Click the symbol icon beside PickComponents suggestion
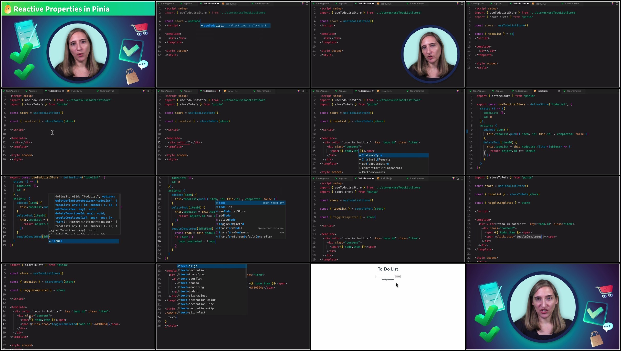Image resolution: width=621 pixels, height=351 pixels. coord(360,172)
